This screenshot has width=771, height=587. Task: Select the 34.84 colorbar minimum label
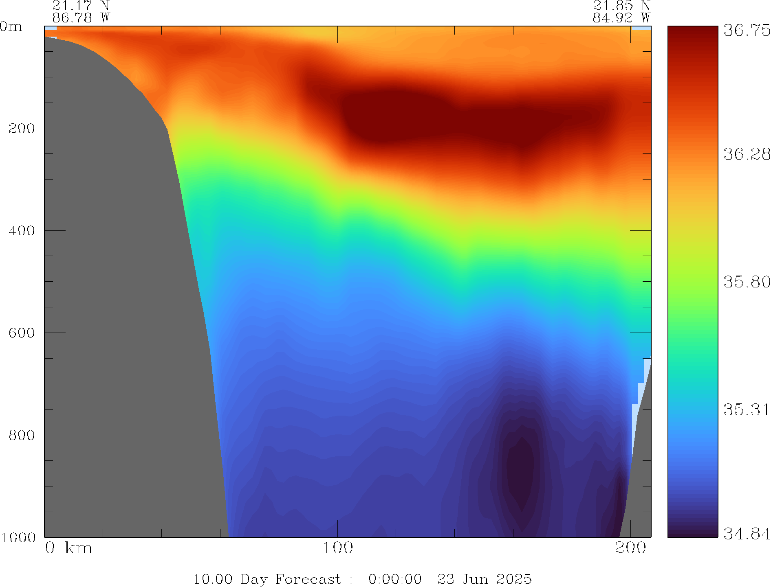[x=747, y=533]
